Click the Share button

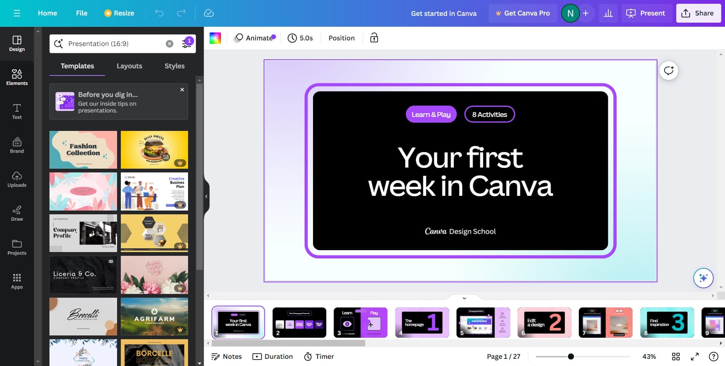(698, 13)
